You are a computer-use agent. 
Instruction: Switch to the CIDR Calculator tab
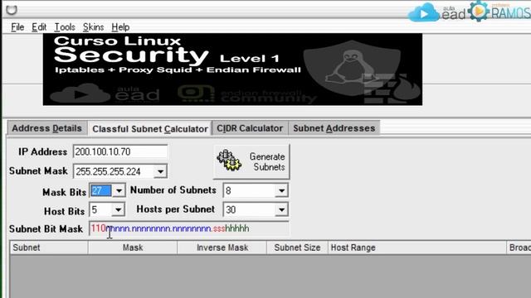point(250,128)
